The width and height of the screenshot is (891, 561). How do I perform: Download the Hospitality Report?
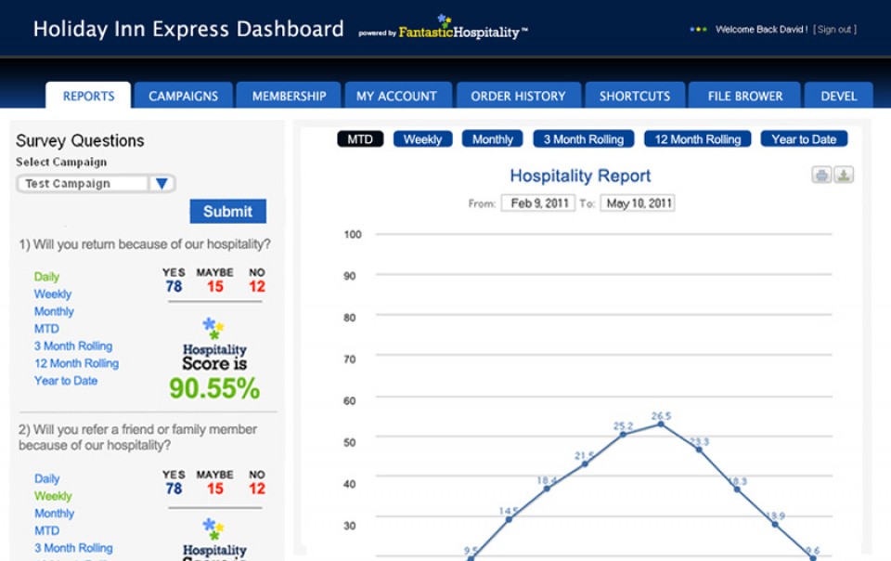tap(844, 176)
